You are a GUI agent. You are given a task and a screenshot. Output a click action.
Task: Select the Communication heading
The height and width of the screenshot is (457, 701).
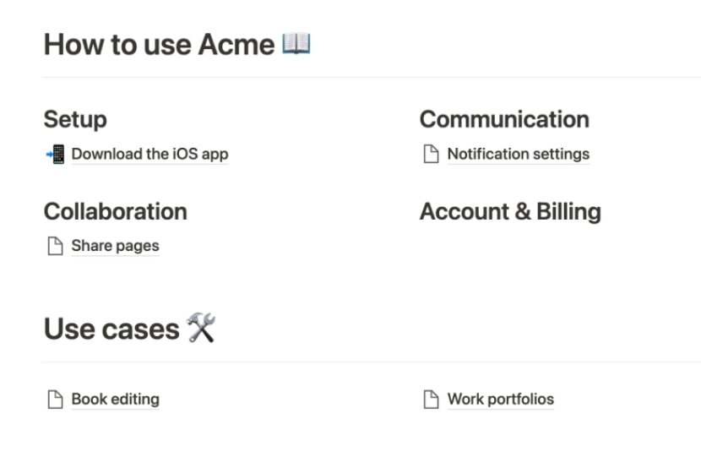pos(504,119)
